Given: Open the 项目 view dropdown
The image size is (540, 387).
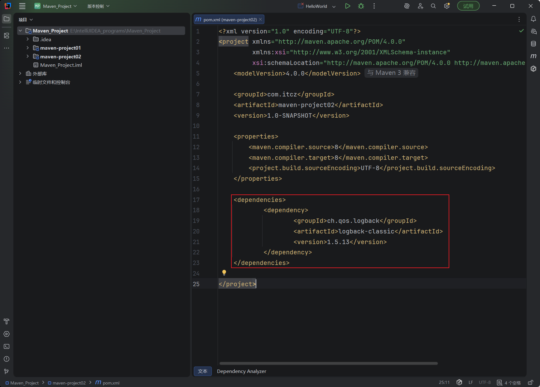Looking at the screenshot, I should coord(26,20).
